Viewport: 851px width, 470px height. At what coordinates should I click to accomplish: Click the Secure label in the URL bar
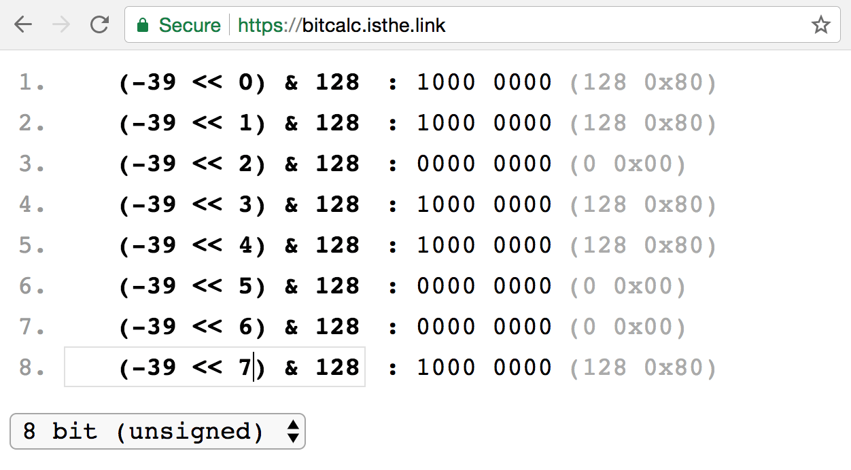(x=190, y=25)
